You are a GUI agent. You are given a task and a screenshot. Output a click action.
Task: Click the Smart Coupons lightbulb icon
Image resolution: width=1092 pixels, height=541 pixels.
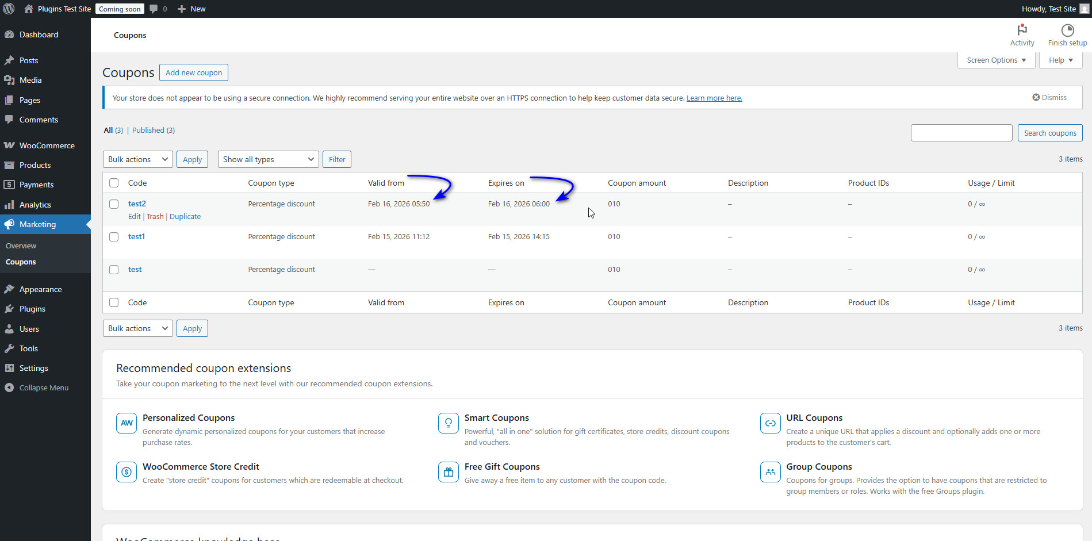(448, 423)
